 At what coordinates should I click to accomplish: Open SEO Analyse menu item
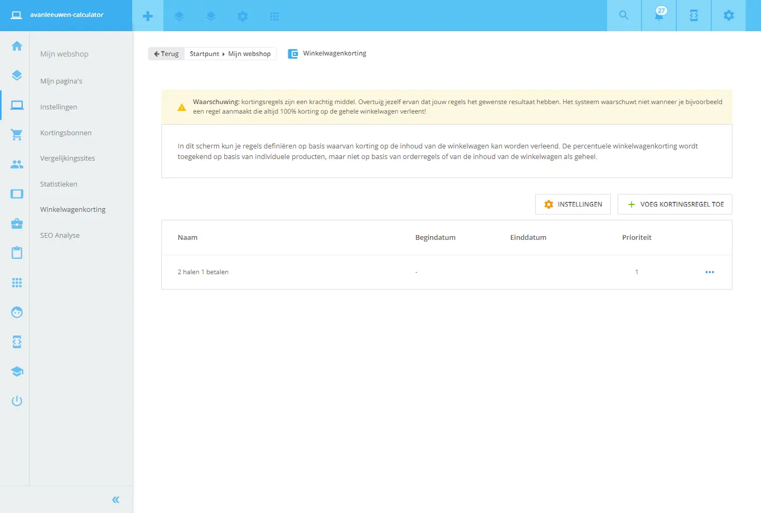click(x=60, y=235)
